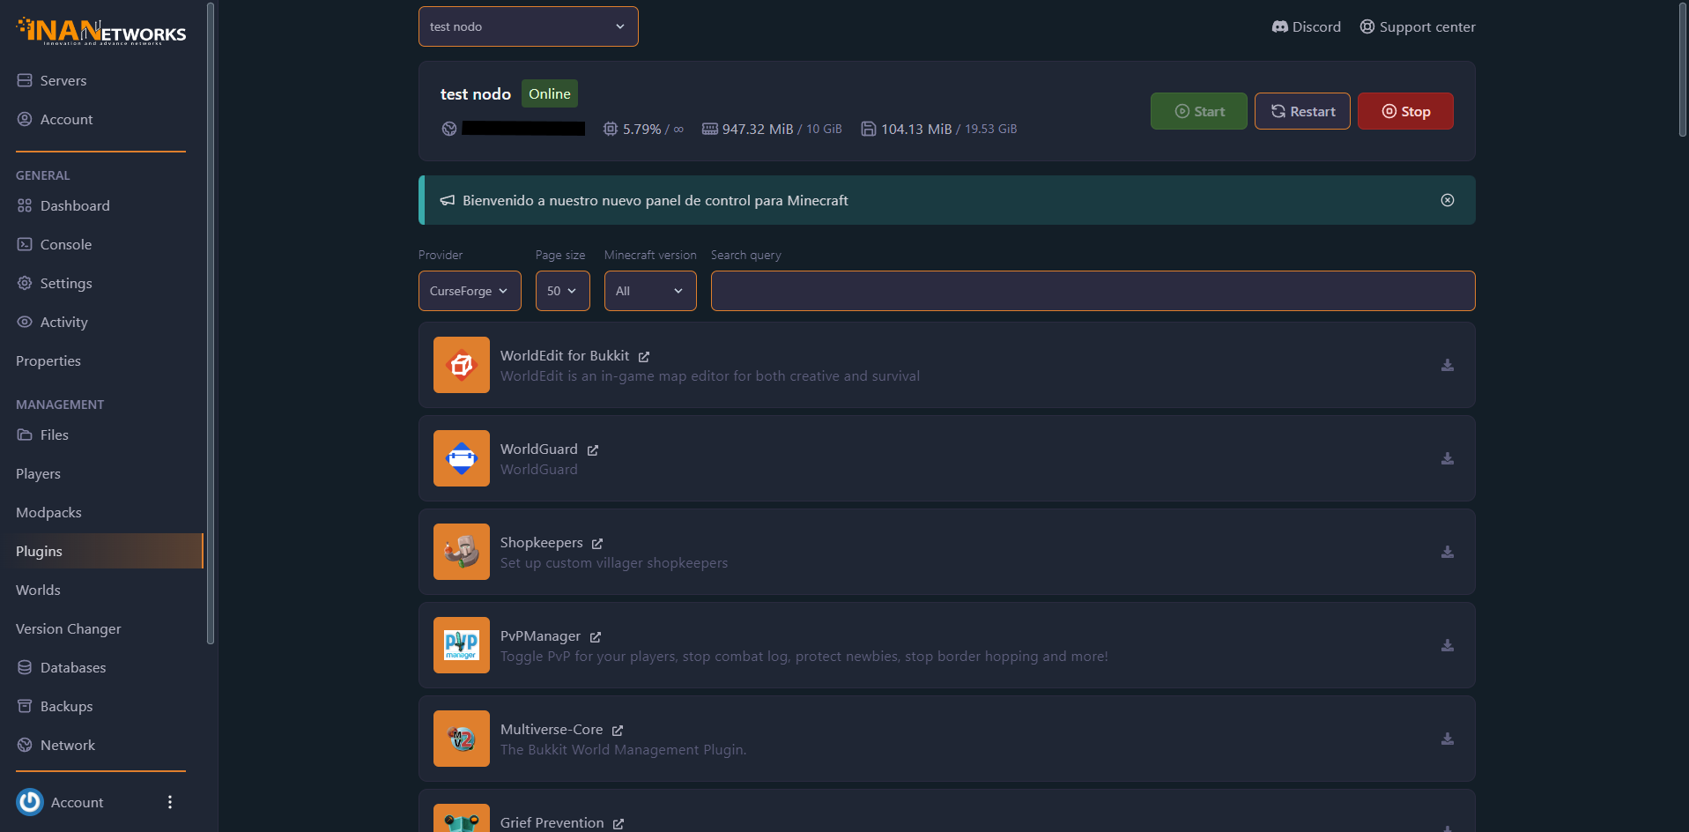Image resolution: width=1689 pixels, height=832 pixels.
Task: Change the page size dropdown from 50
Action: [562, 291]
